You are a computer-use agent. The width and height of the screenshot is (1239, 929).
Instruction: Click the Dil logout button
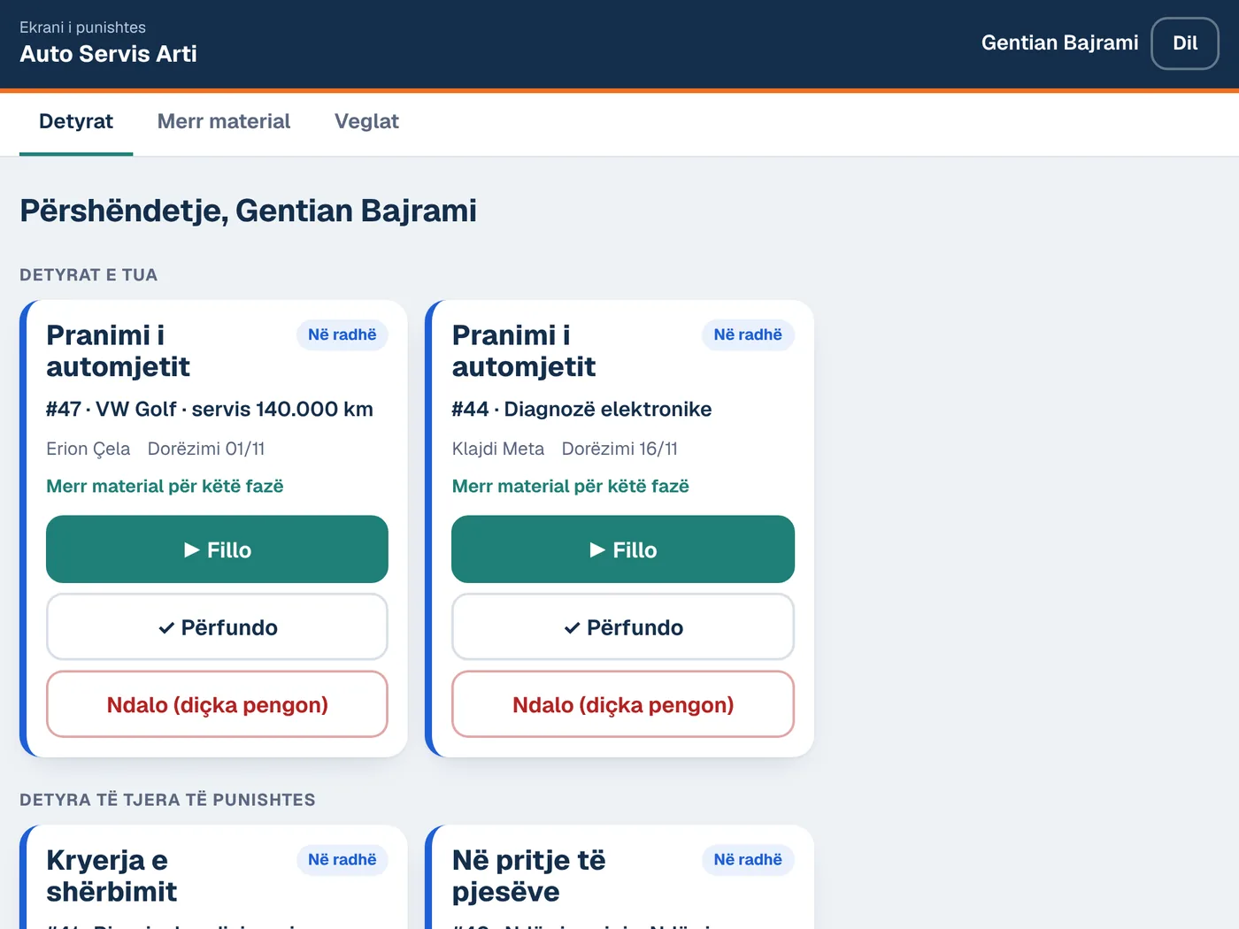coord(1184,43)
